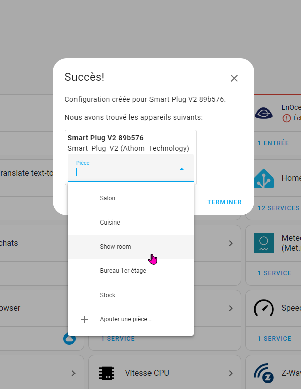Click the cloud badge icon
Image resolution: width=301 pixels, height=389 pixels.
69,339
